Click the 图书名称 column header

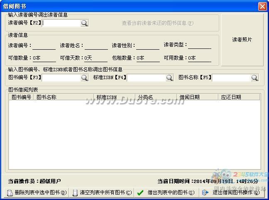64,97
